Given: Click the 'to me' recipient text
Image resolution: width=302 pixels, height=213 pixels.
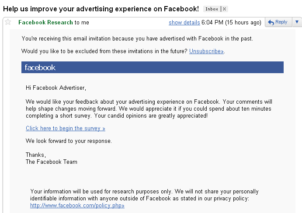Looking at the screenshot, I should (x=82, y=23).
